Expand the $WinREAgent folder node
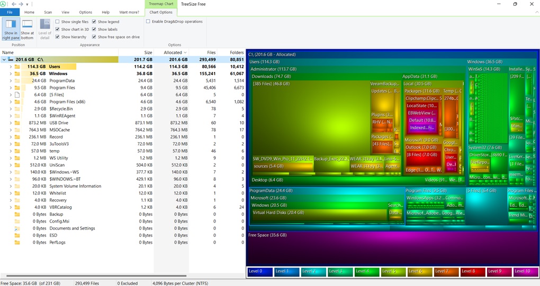This screenshot has height=286, width=540. pos(11,116)
